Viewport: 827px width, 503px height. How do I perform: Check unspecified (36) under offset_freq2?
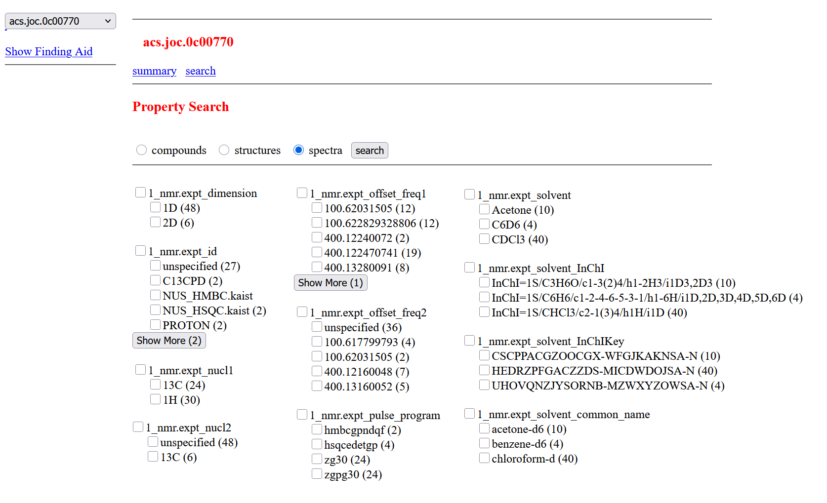[317, 327]
